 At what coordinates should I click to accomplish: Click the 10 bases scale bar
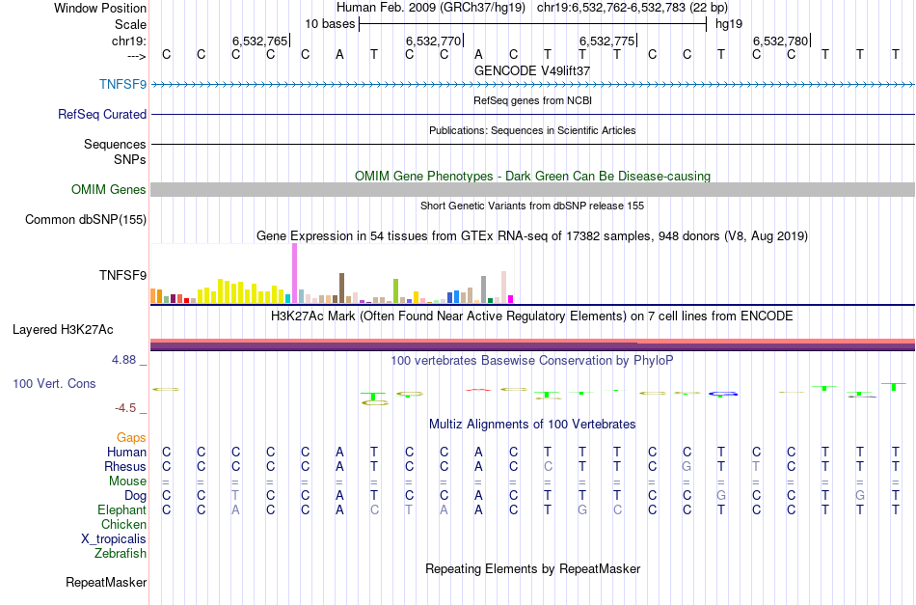pos(532,24)
